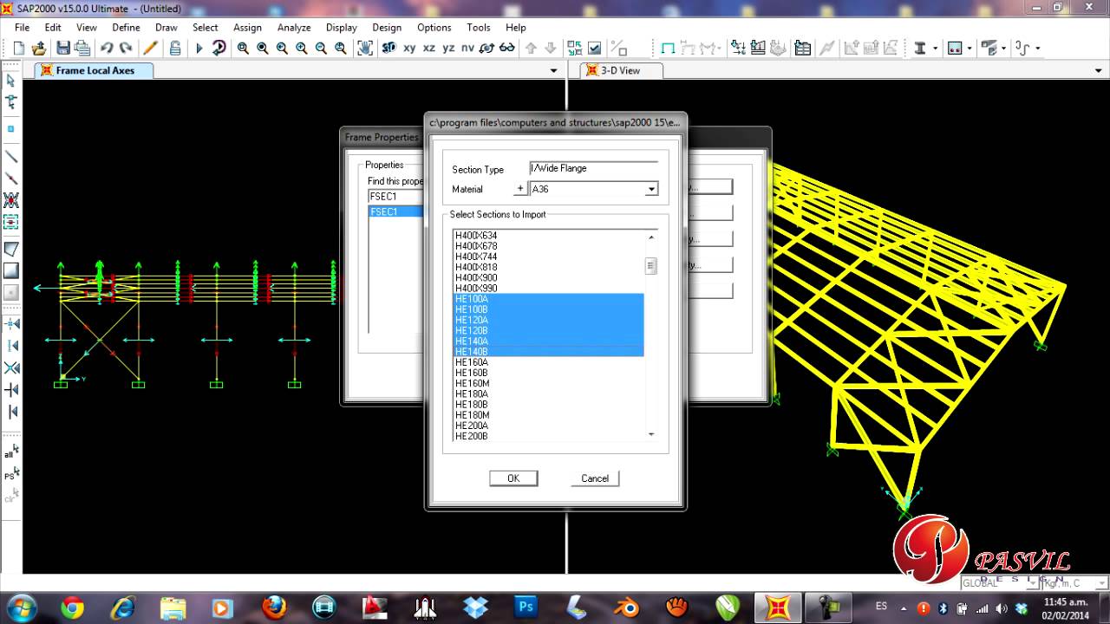Click the Quick Draw Braces tool
Screen dimensions: 1110x624
click(11, 200)
